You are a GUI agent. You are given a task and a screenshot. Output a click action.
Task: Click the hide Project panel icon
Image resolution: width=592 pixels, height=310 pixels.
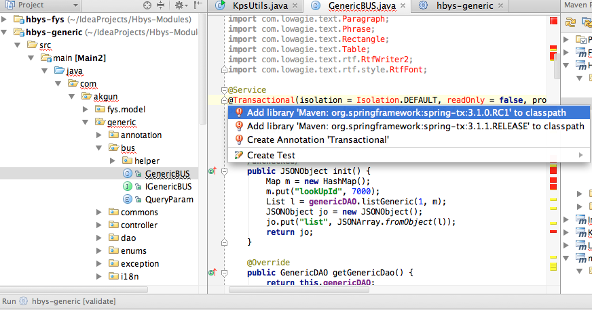coord(198,5)
